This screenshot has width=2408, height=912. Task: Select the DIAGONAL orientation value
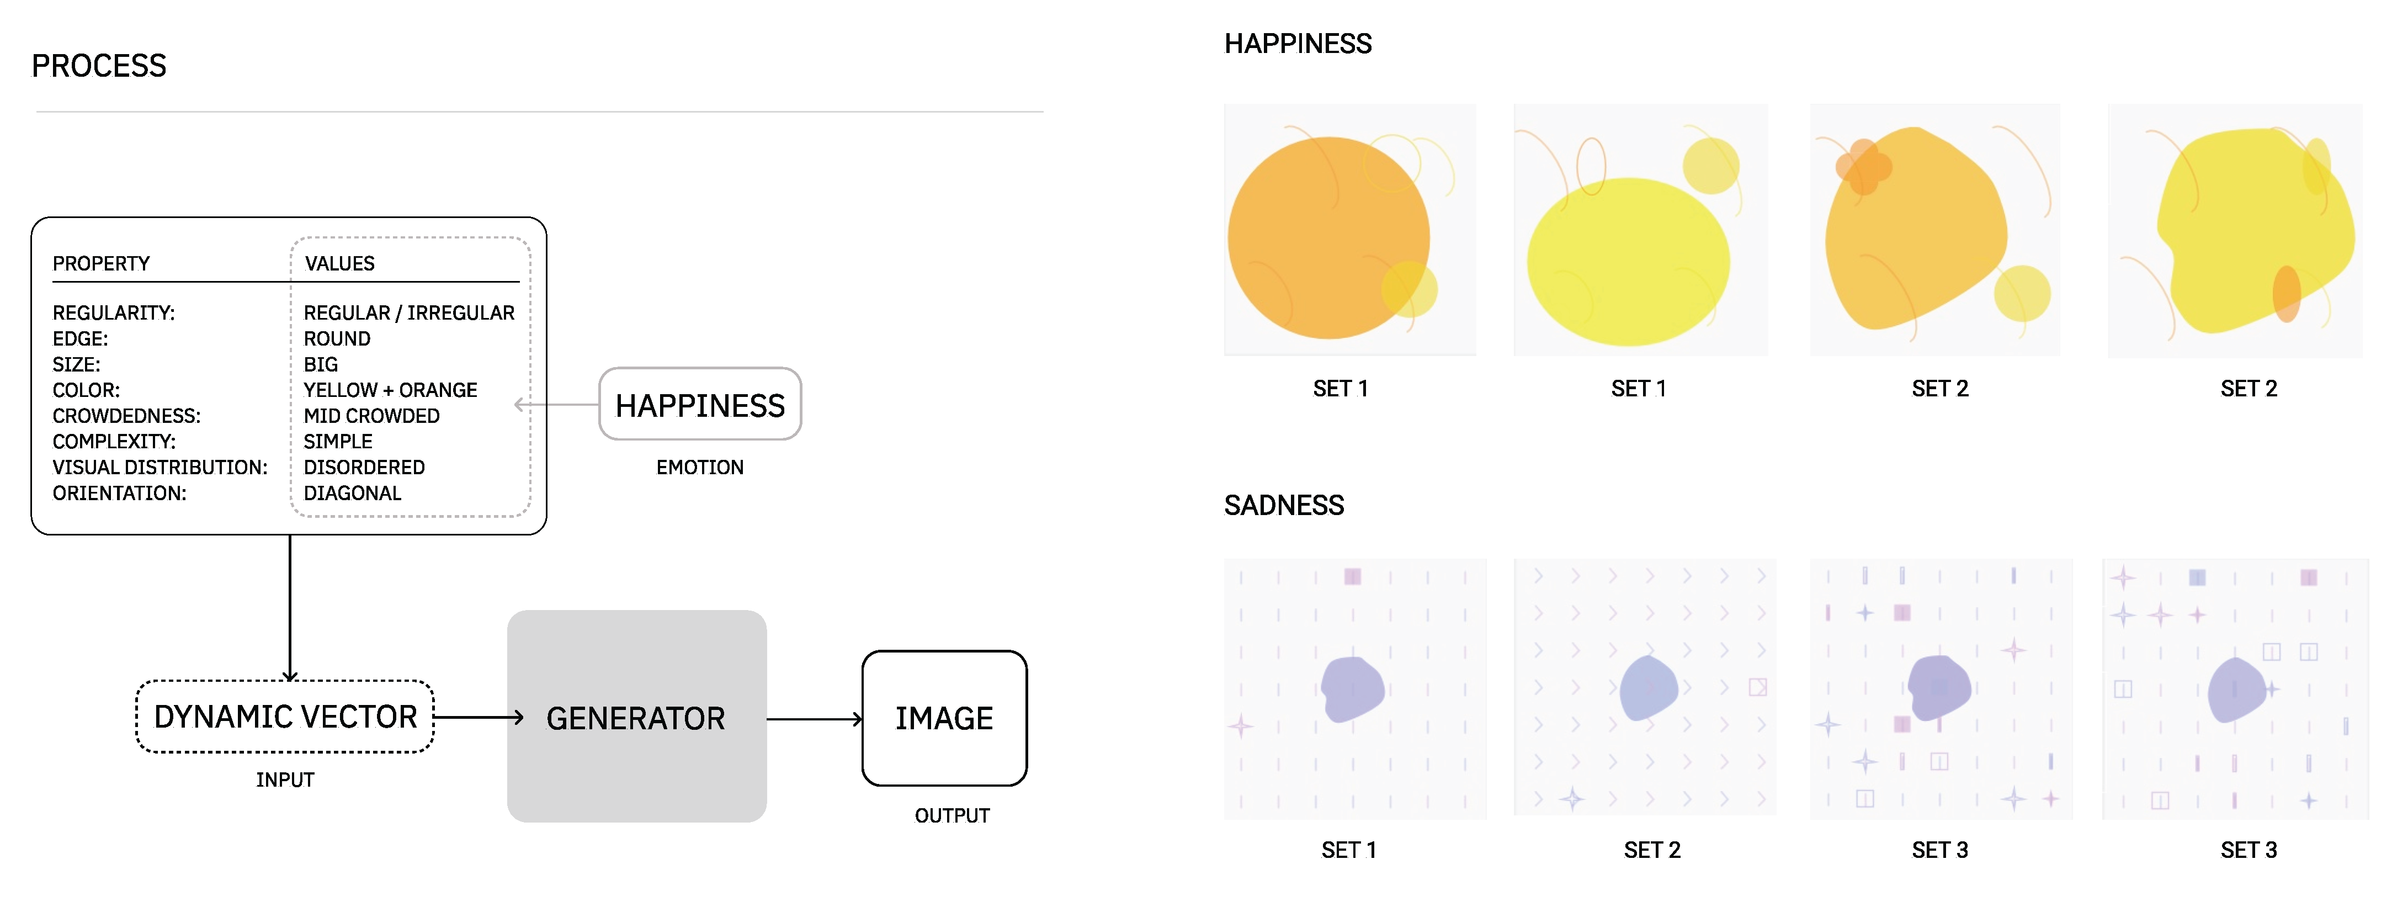pyautogui.click(x=352, y=493)
